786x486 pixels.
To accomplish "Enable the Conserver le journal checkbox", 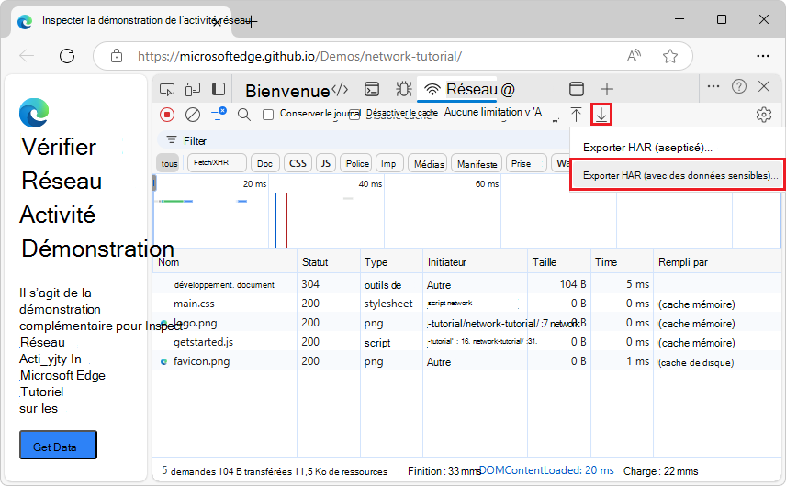I will pos(268,115).
